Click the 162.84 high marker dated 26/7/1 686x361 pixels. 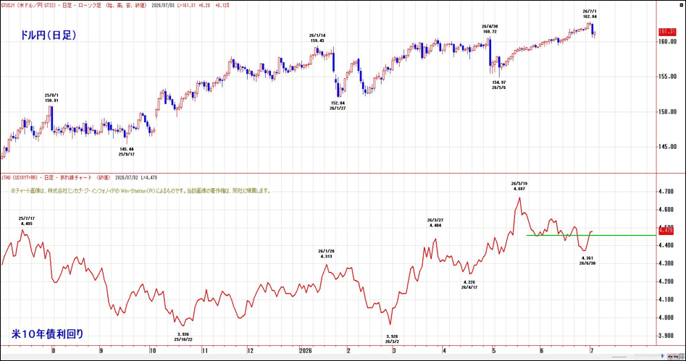point(590,14)
